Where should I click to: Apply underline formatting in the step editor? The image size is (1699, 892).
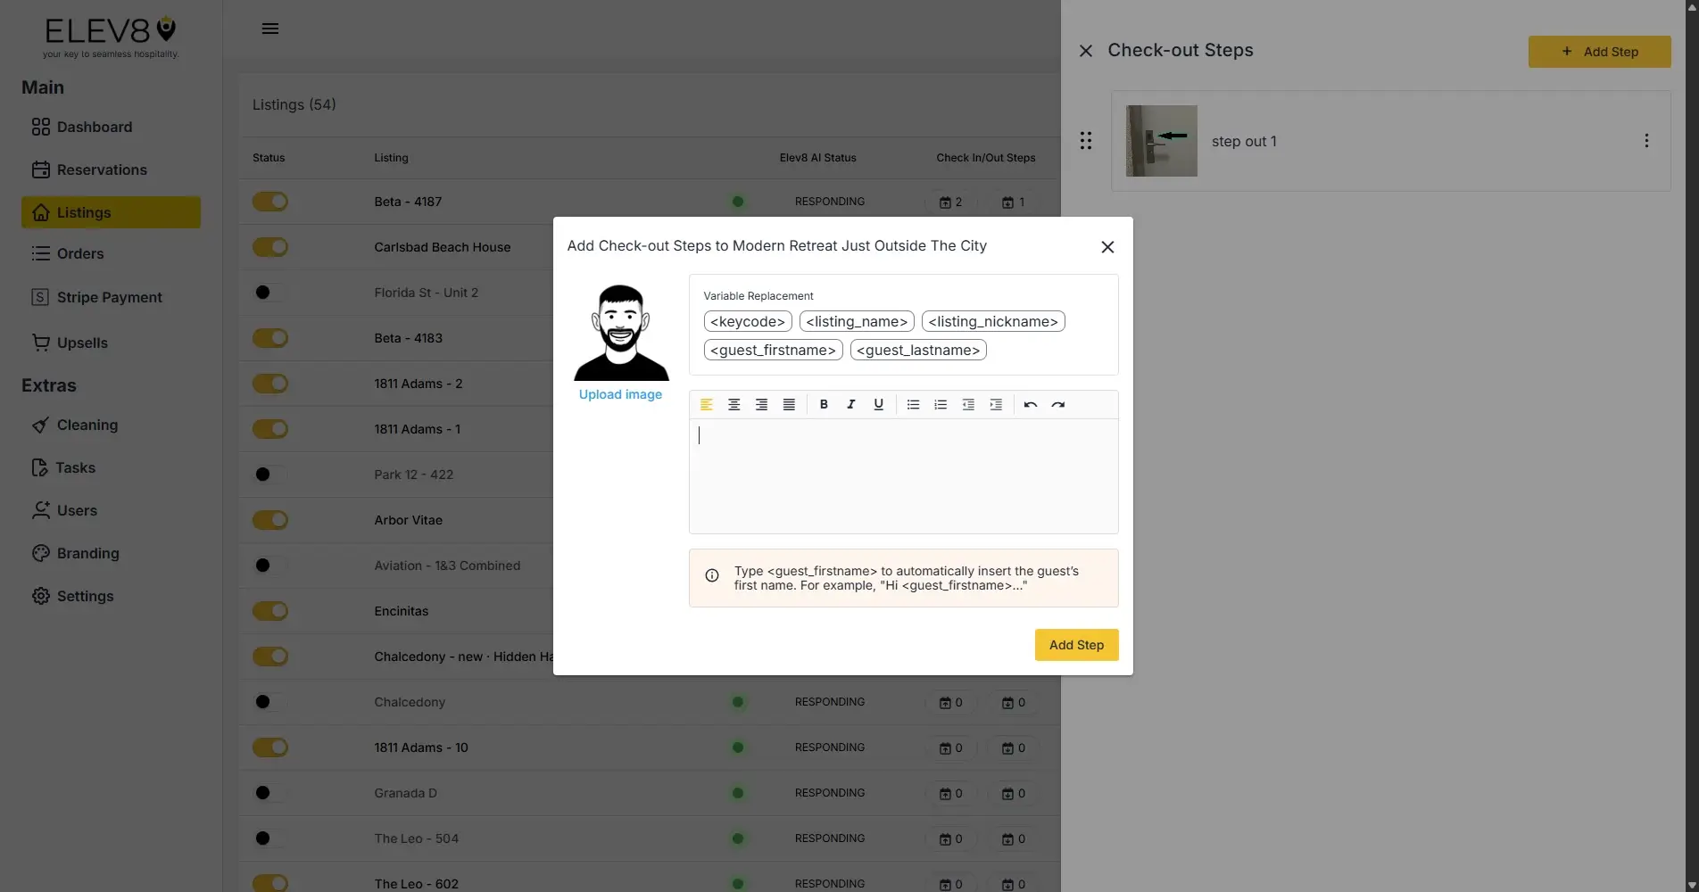pyautogui.click(x=878, y=404)
